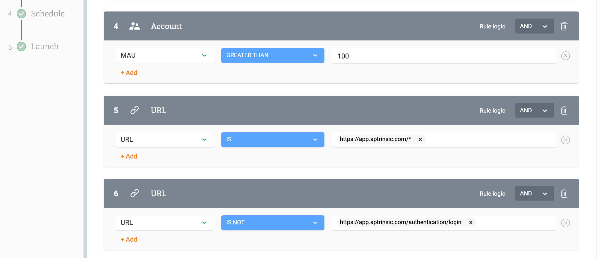Open the IS operator dropdown
Image resolution: width=597 pixels, height=258 pixels.
[x=273, y=140]
